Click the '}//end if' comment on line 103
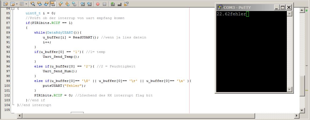Image resolution: width=310 pixels, height=120 pixels. tap(35, 100)
